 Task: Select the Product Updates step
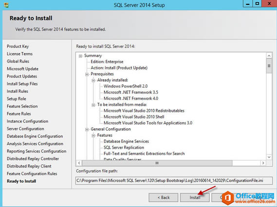pyautogui.click(x=22, y=76)
